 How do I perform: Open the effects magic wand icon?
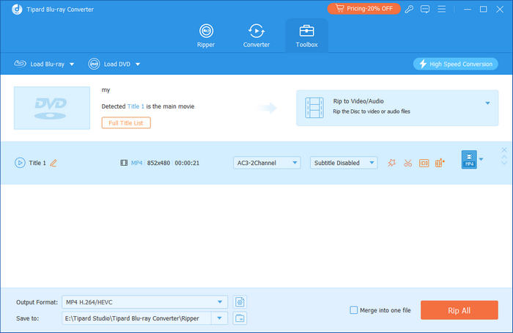click(391, 163)
